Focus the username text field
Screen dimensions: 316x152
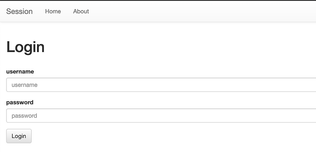(161, 85)
